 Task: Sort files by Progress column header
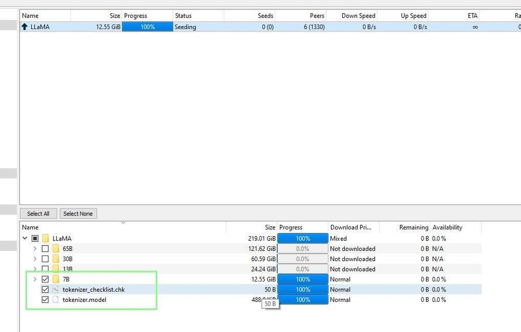[303, 227]
